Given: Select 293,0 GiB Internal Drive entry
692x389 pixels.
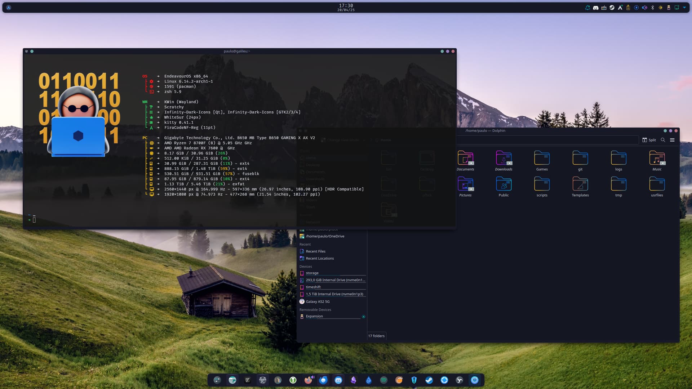Looking at the screenshot, I should click(x=333, y=280).
